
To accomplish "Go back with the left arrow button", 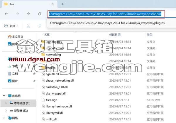I will 6,14.
